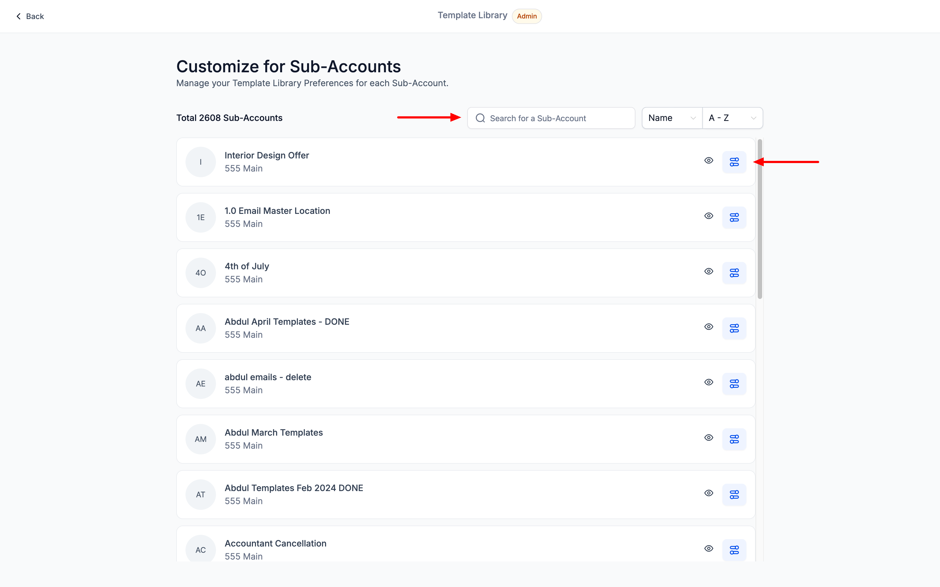
Task: Open customize settings for Abdul March Templates
Action: 734,439
